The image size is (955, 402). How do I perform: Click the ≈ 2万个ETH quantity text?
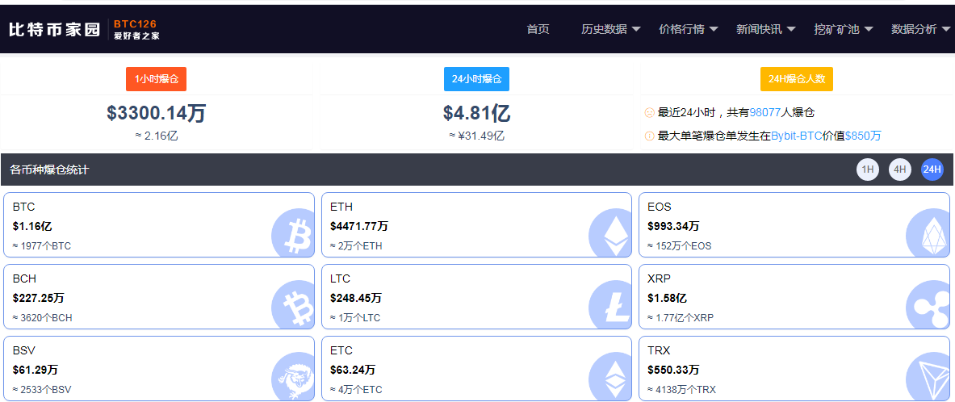[x=356, y=247]
